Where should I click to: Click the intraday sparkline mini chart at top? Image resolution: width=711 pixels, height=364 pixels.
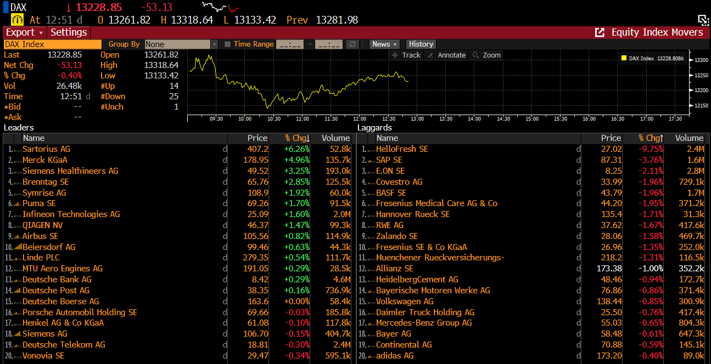pyautogui.click(x=221, y=8)
